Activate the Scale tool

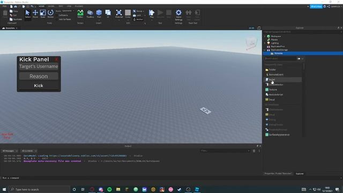(x=43, y=14)
